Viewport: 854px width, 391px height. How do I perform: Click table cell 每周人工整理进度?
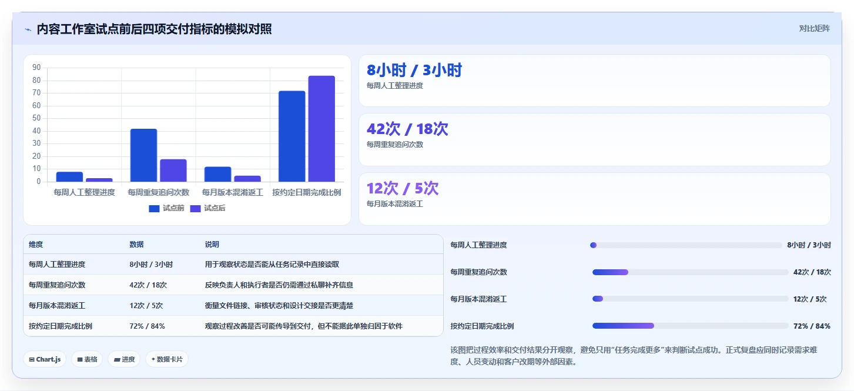[x=57, y=265]
